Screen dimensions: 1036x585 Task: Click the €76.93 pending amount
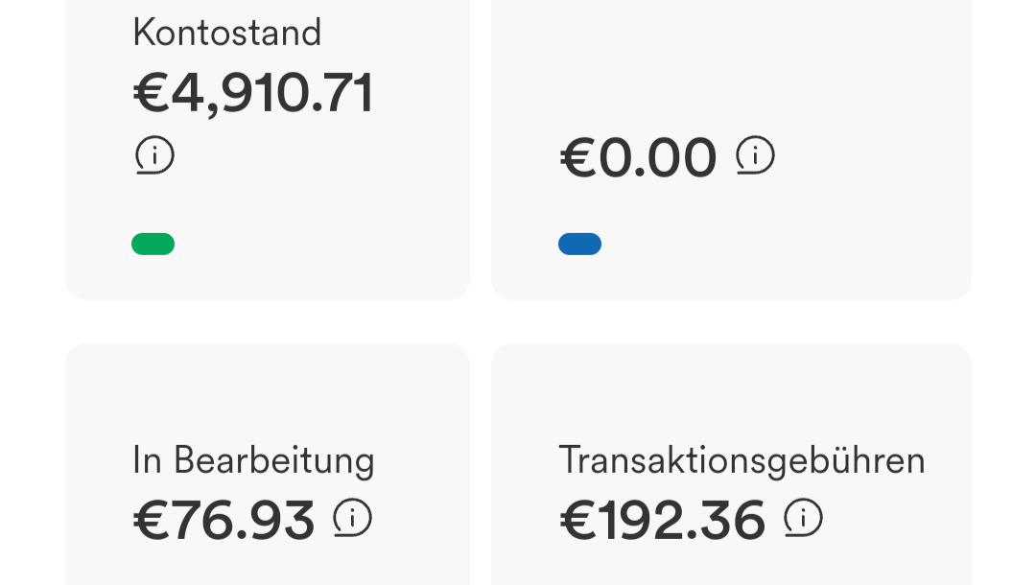[224, 521]
